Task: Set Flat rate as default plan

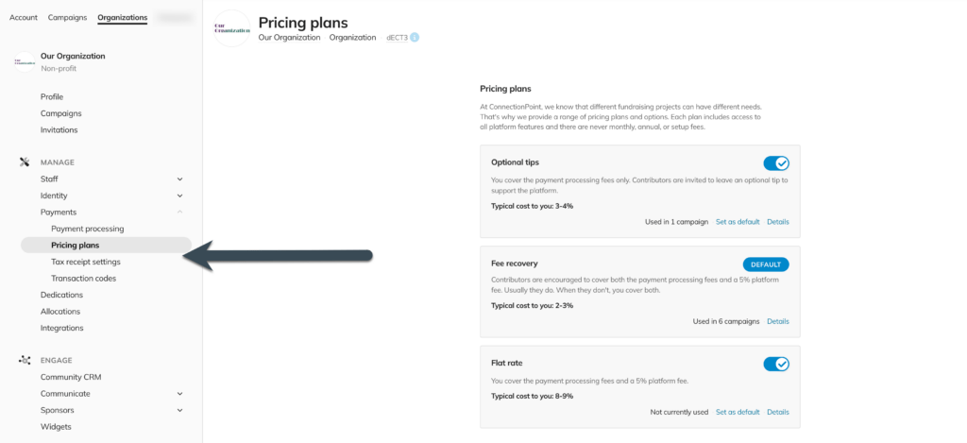Action: point(738,412)
